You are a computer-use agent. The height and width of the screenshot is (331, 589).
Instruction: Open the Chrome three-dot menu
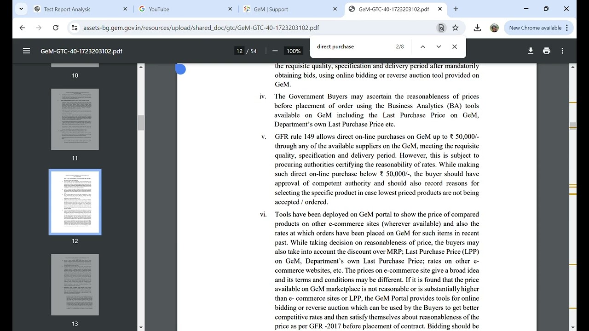[x=567, y=28]
